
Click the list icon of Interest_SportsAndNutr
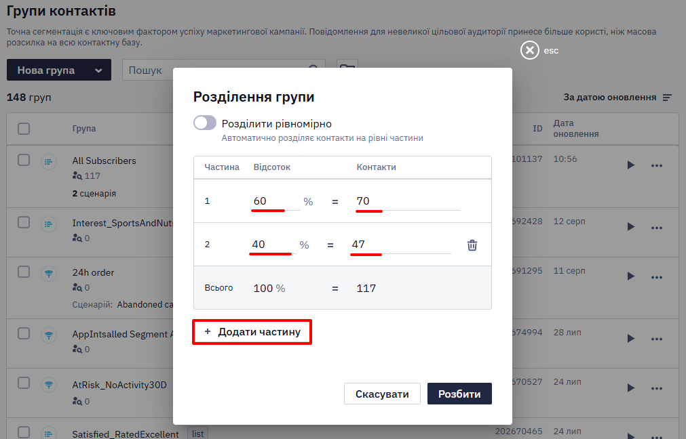(49, 224)
